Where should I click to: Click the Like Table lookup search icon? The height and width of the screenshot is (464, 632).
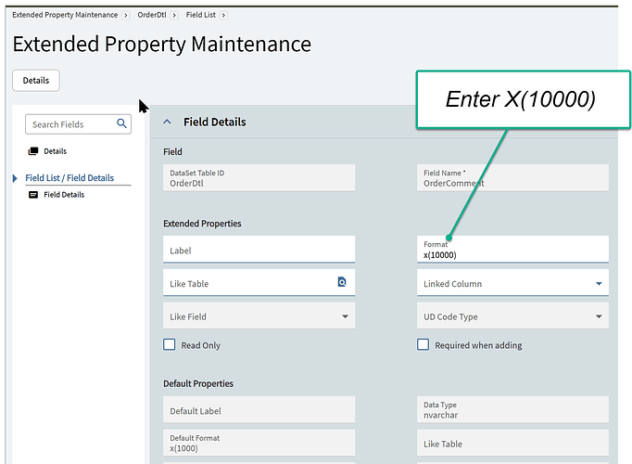(342, 282)
